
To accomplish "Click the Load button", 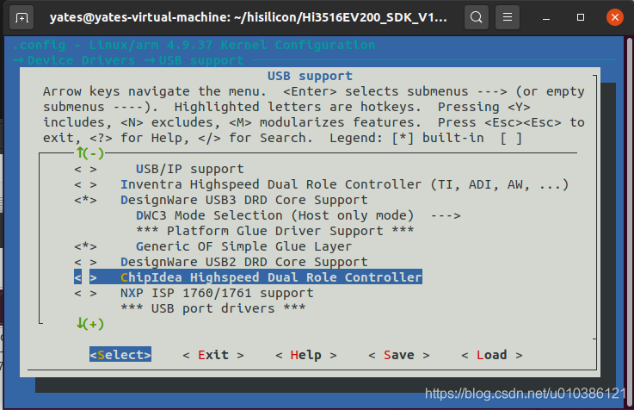I will click(x=492, y=355).
